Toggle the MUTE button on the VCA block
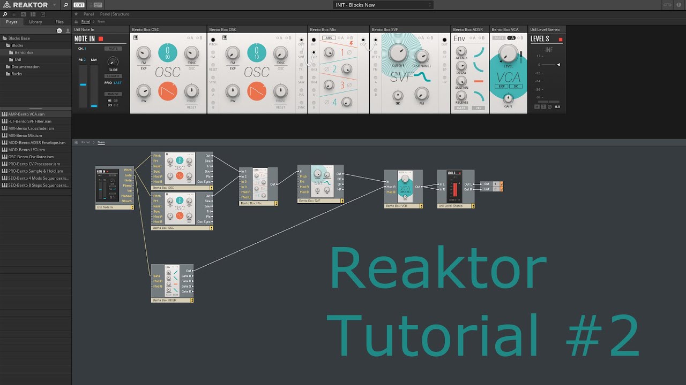Screen dimensions: 686x385 (499, 38)
